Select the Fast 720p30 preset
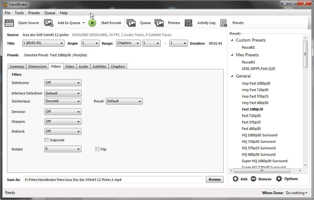Screen dimensions: 314x200 pos(251,116)
